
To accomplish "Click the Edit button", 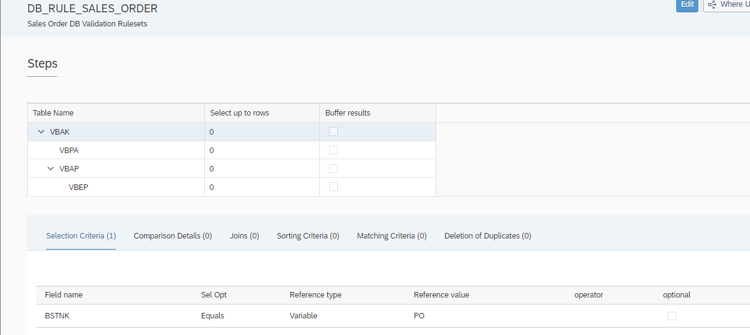I will tap(687, 5).
